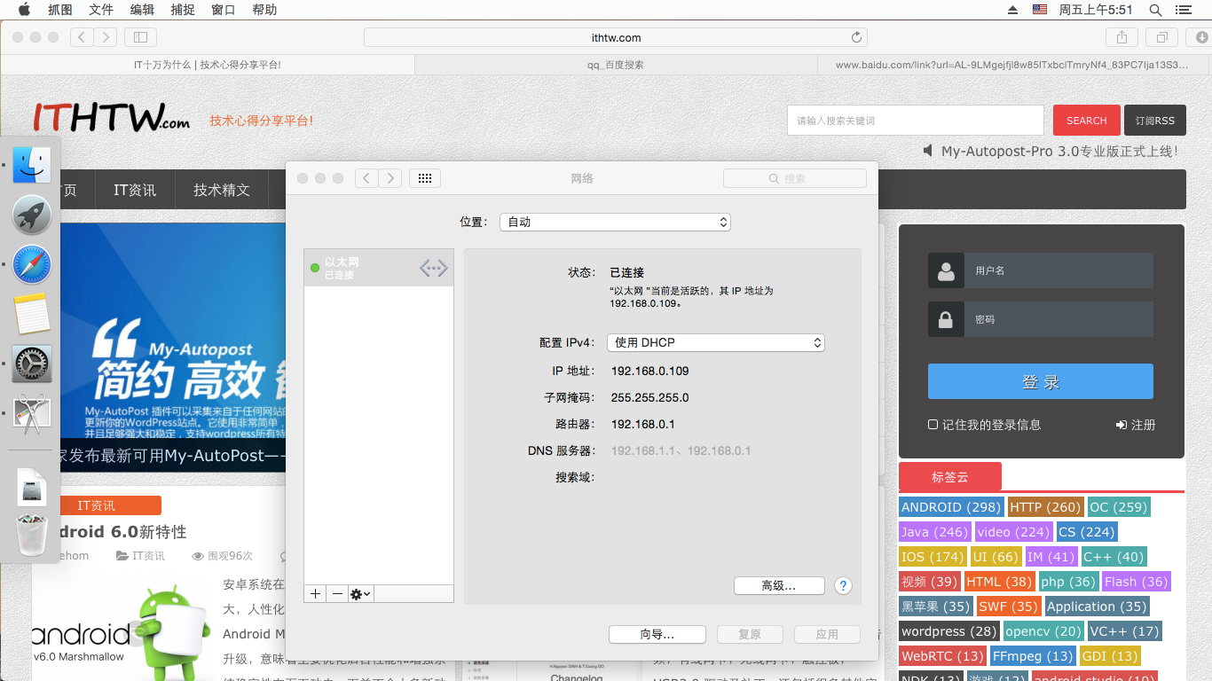Click Safari share button
This screenshot has height=681, width=1212.
[1121, 37]
